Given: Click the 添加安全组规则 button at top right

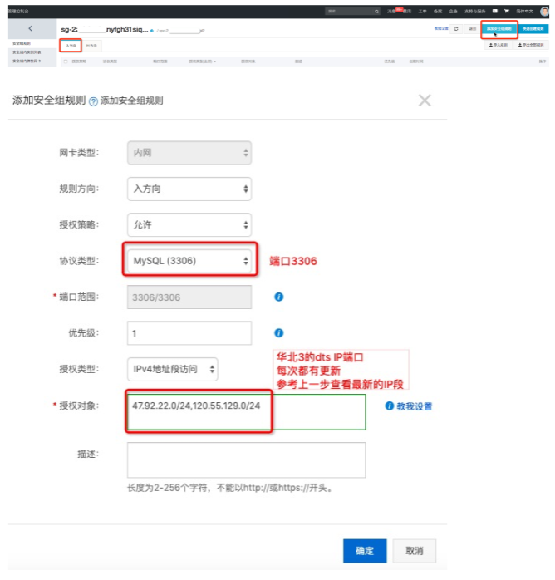Looking at the screenshot, I should (499, 29).
